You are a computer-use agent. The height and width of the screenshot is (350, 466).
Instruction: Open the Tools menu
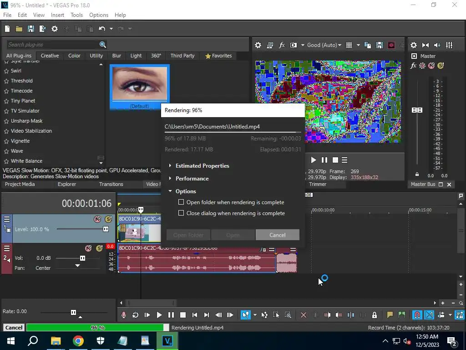point(76,15)
